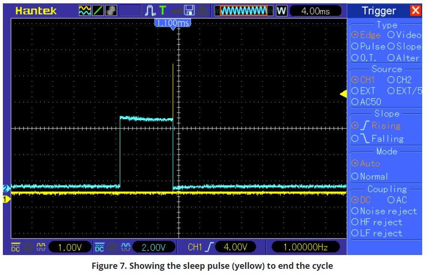Click the CH1 1.00V scale readout

70,247
